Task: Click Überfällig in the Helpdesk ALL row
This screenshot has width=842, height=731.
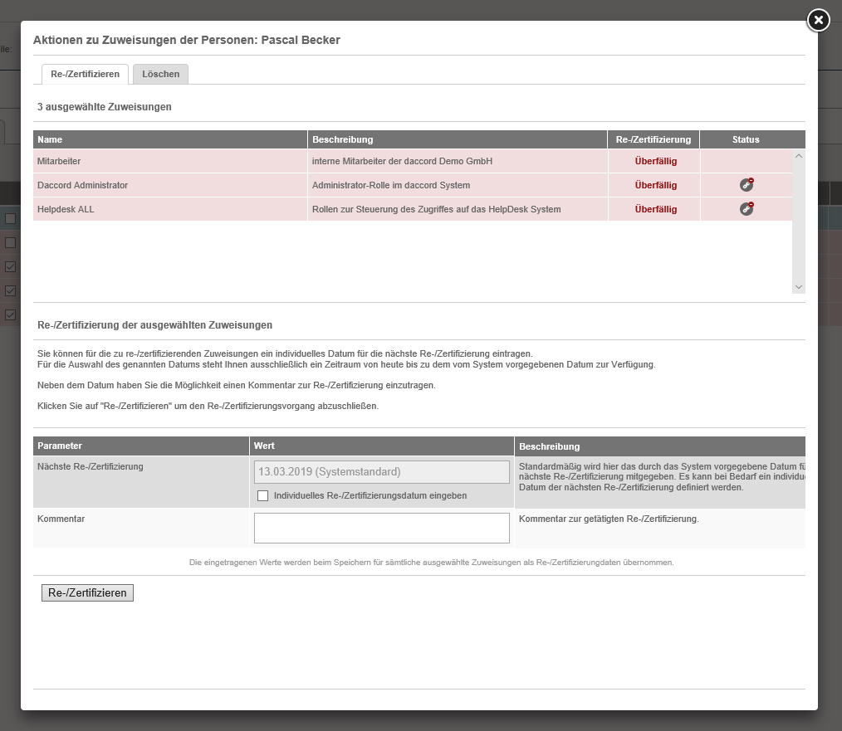Action: click(656, 209)
